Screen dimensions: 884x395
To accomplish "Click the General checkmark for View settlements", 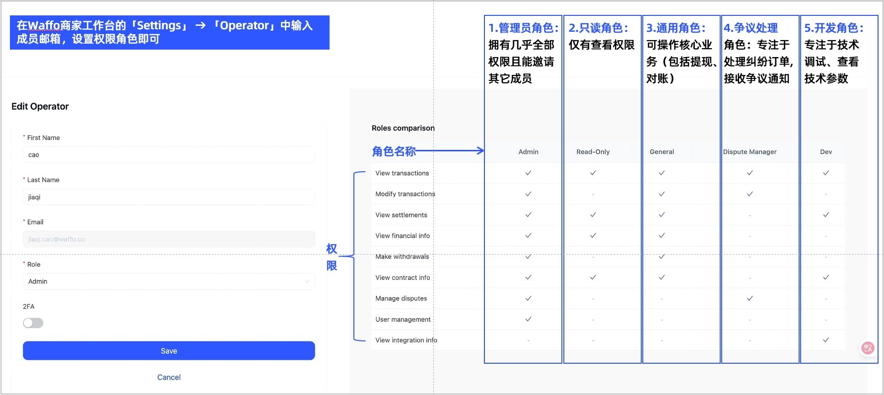I will [662, 215].
